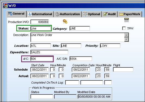The width and height of the screenshot is (145, 102).
Task: Click Schedule completion minute field showing 59
Action: (107, 70)
